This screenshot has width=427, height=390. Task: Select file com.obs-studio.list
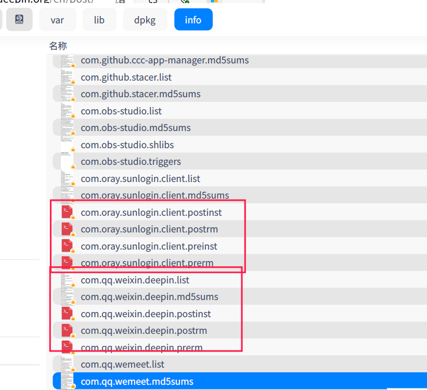[x=240, y=111]
